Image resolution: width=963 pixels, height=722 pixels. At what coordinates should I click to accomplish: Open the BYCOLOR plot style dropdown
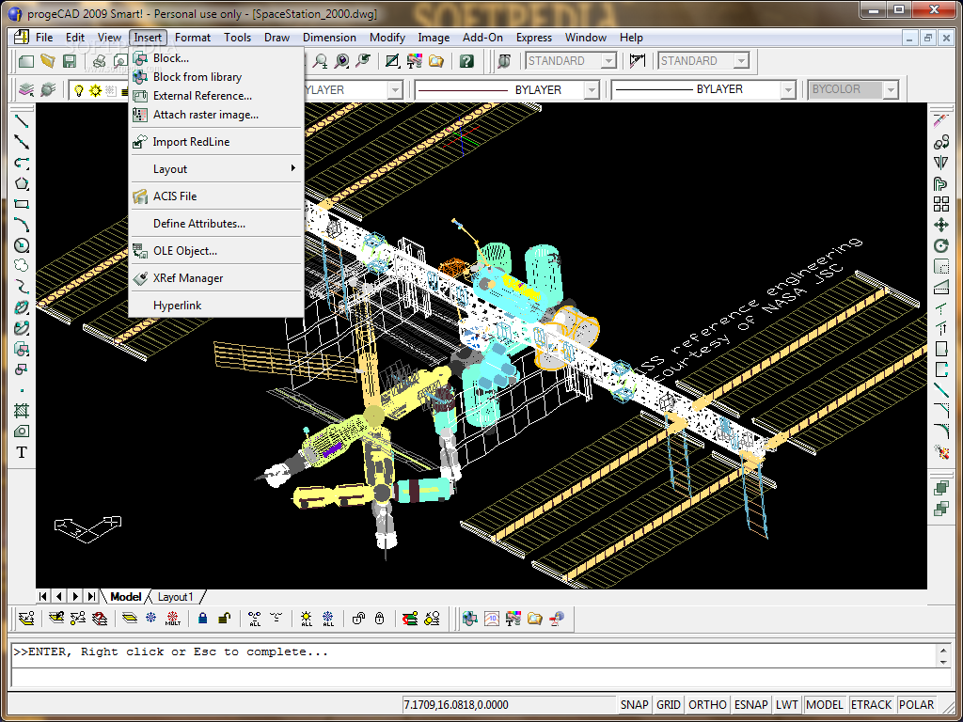tap(891, 89)
